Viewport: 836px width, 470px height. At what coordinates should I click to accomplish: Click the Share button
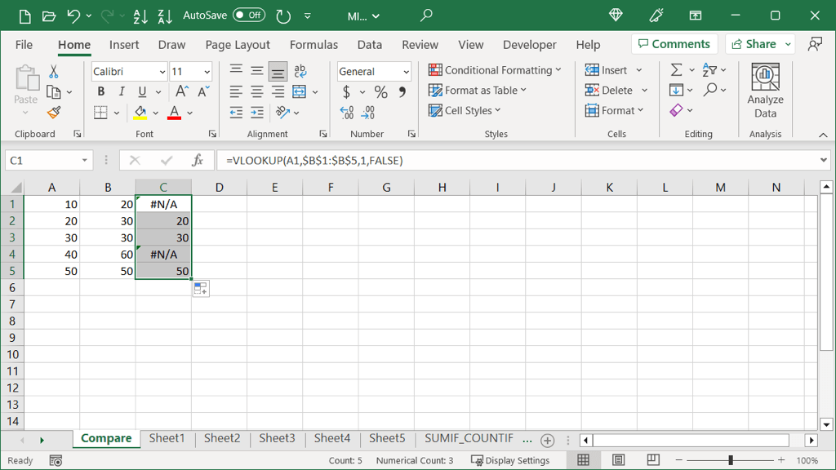coord(754,44)
